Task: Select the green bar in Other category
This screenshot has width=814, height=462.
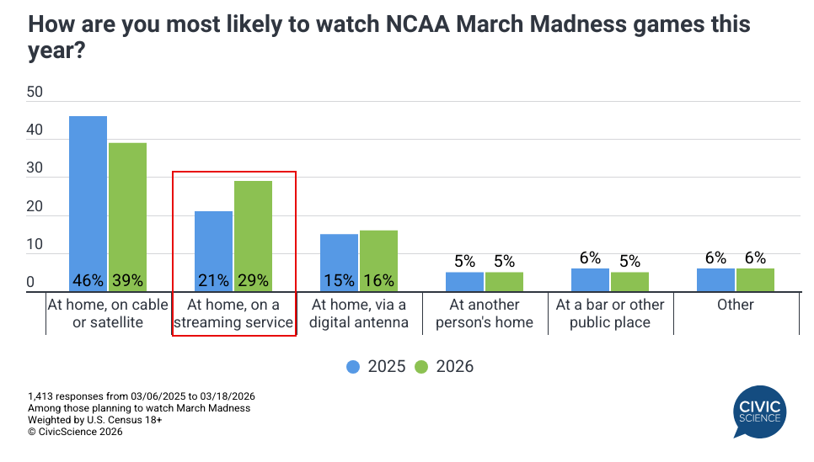Action: pyautogui.click(x=755, y=280)
